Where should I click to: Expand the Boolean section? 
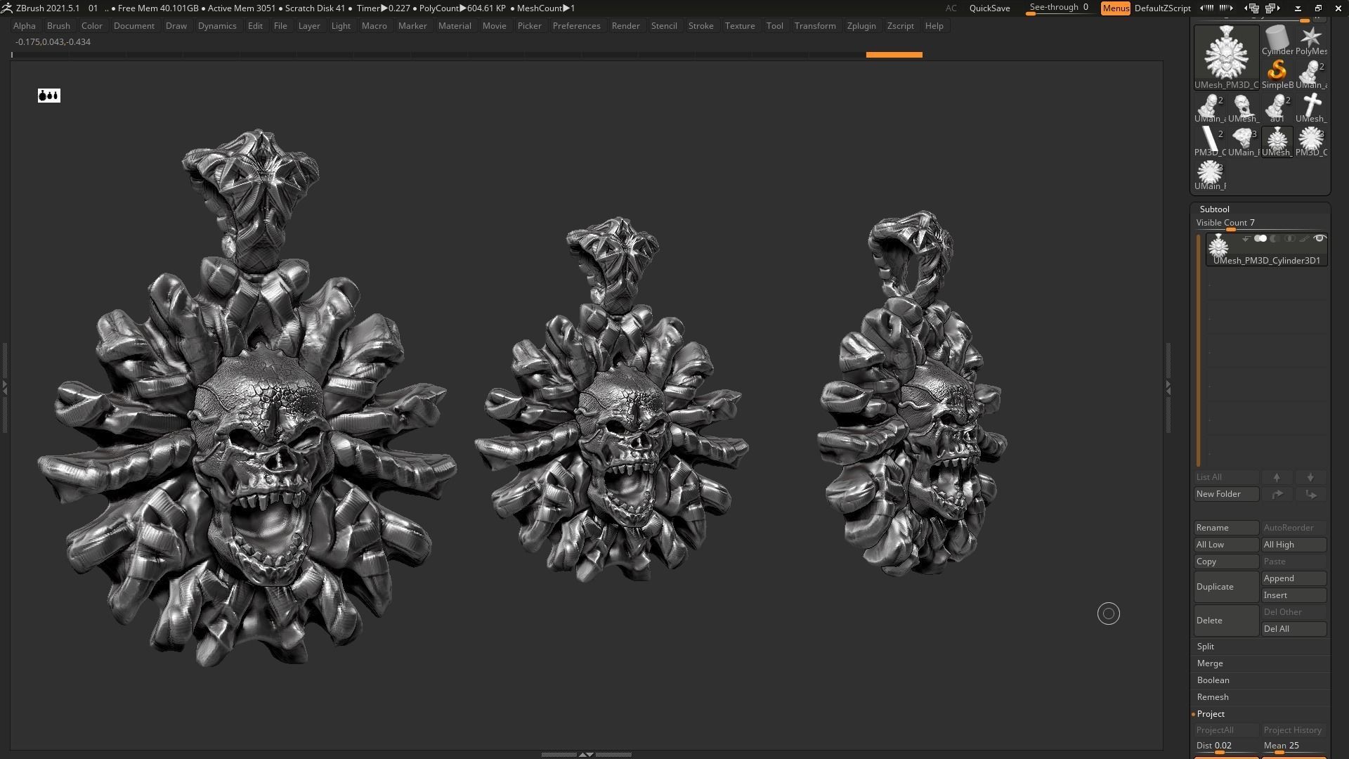(1213, 680)
